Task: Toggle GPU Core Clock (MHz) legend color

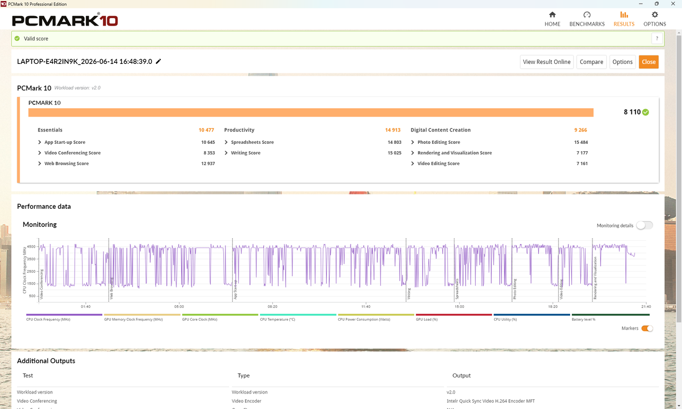Action: click(x=220, y=315)
